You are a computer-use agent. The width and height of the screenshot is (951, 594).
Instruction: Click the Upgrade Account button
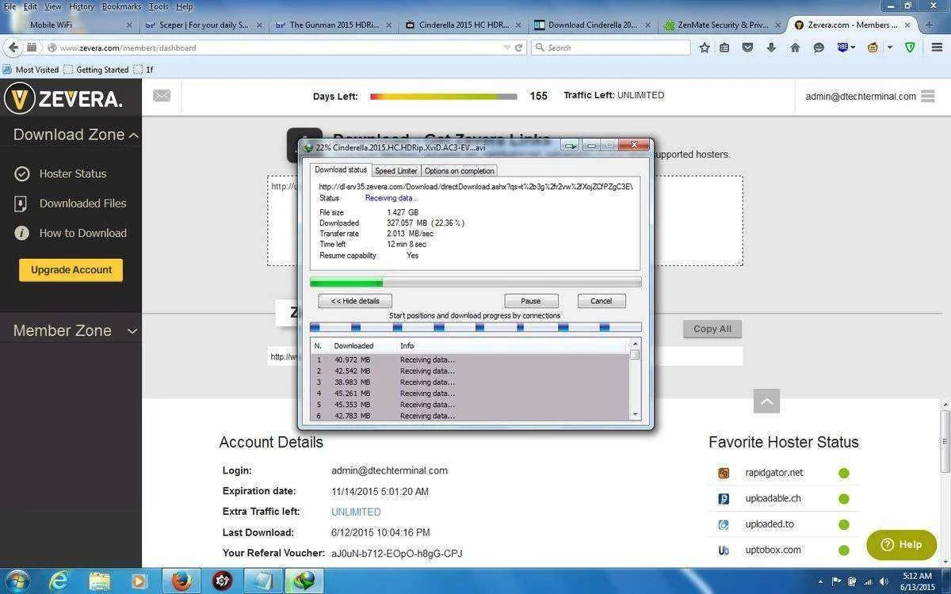(71, 269)
